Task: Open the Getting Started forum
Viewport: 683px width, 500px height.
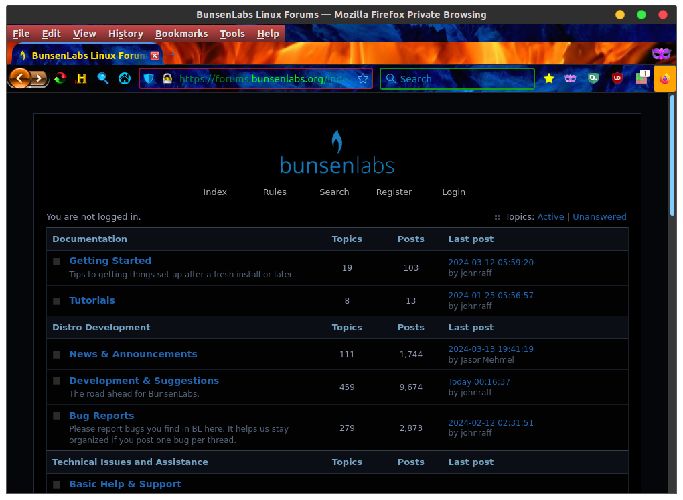Action: (110, 261)
